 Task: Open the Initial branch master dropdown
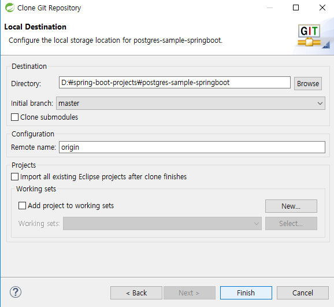click(x=191, y=103)
